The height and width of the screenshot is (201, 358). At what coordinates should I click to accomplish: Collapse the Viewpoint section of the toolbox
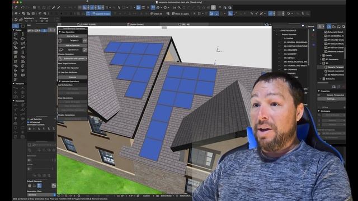click(x=13, y=84)
